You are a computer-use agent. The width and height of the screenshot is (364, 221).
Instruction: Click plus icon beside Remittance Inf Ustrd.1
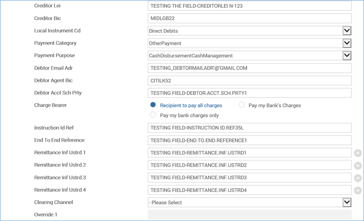point(358,153)
